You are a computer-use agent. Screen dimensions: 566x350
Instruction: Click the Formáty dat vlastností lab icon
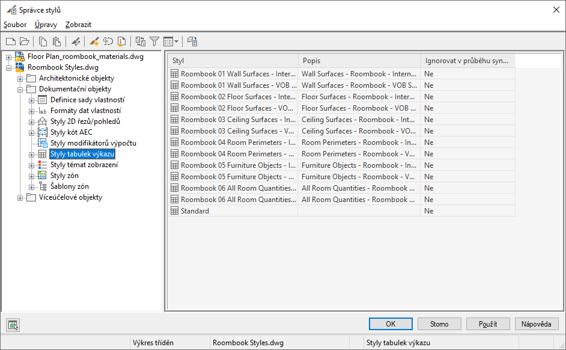click(43, 111)
